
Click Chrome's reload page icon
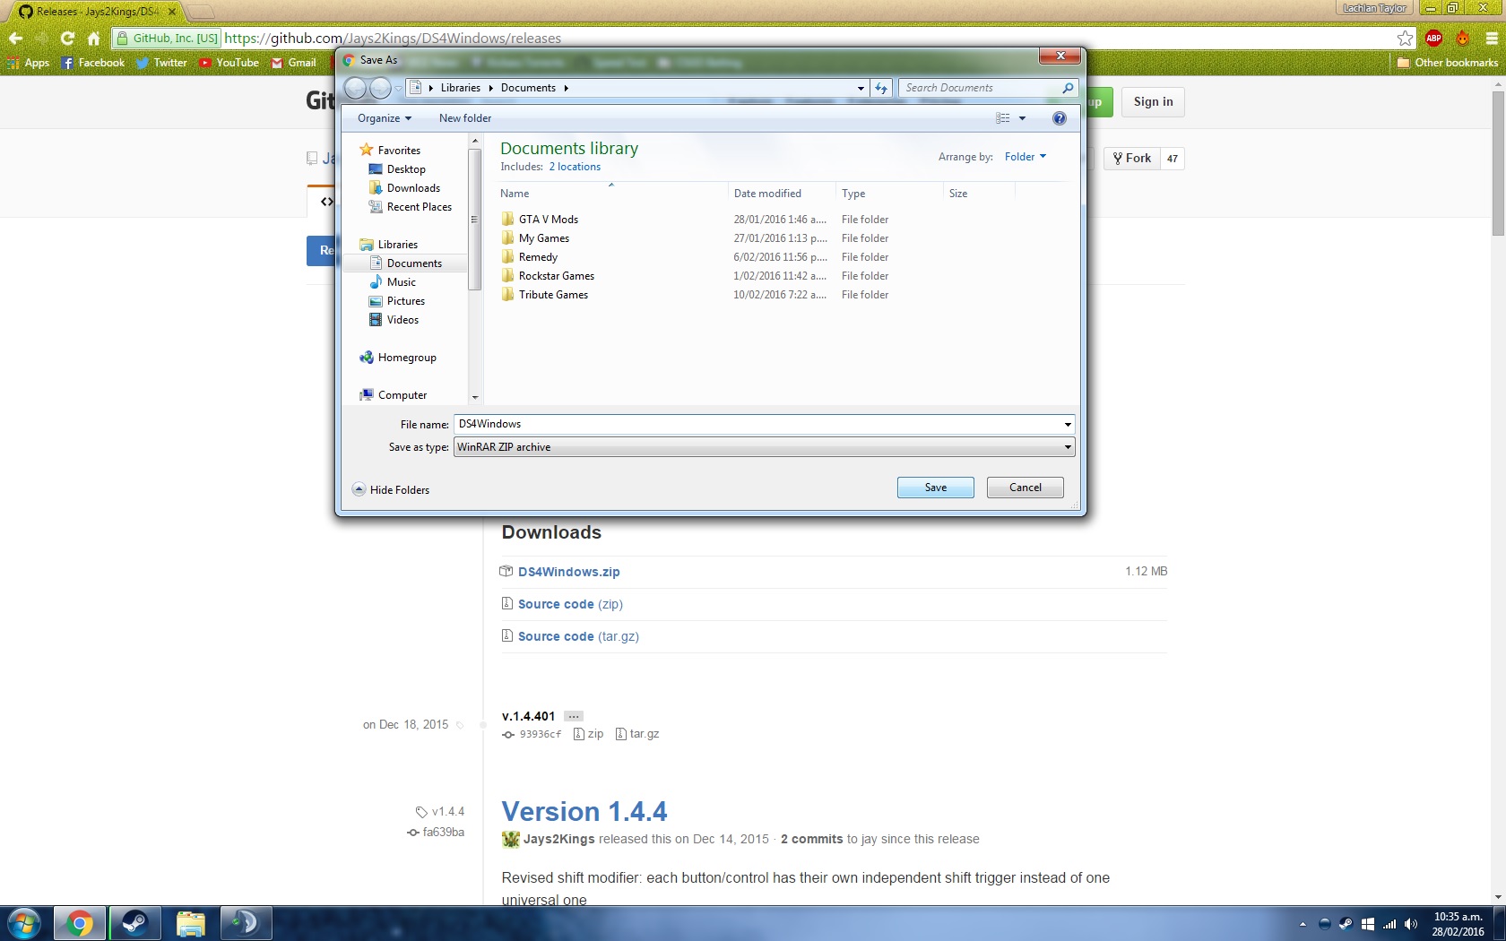(x=67, y=38)
